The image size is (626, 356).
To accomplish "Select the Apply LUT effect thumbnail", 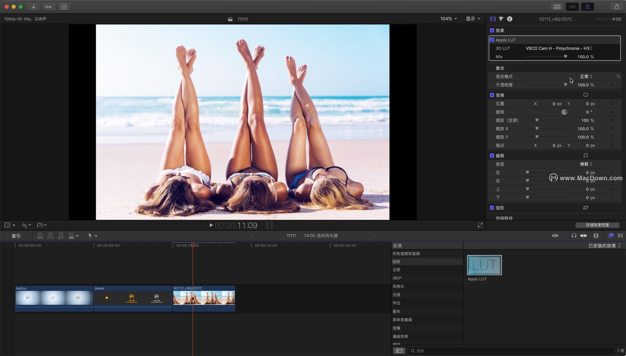I will tap(484, 265).
